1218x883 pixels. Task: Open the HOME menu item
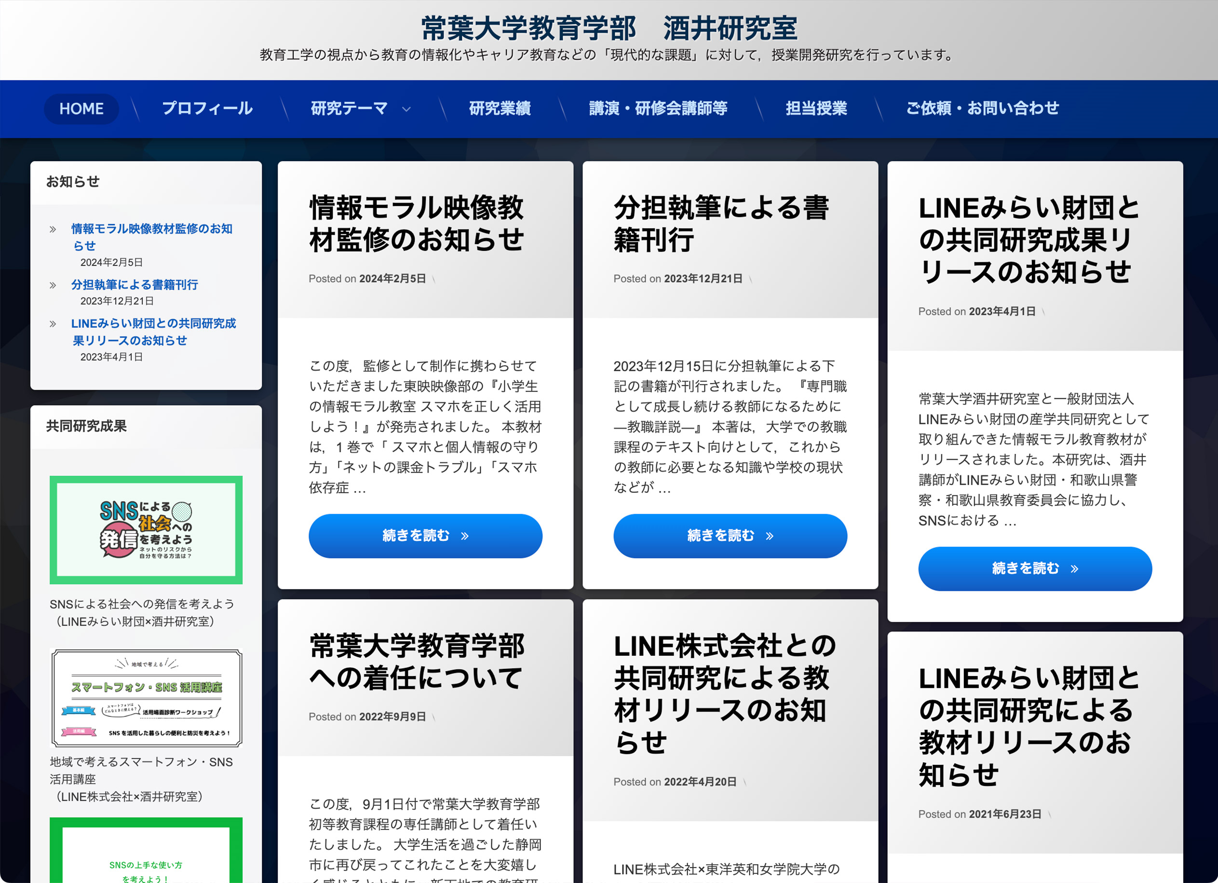(81, 109)
